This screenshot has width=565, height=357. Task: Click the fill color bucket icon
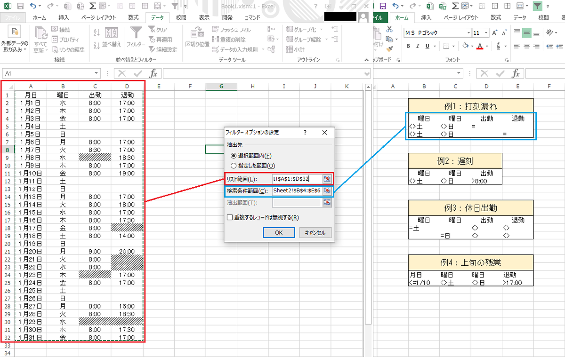click(465, 46)
